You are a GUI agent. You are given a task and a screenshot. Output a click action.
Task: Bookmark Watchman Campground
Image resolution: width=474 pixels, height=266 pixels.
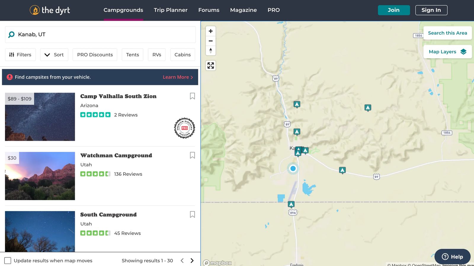192,155
